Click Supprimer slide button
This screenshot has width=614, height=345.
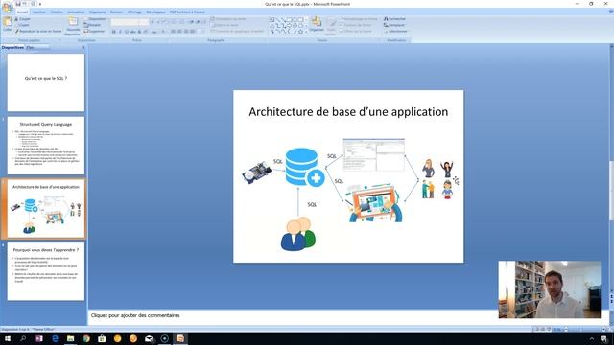click(94, 31)
